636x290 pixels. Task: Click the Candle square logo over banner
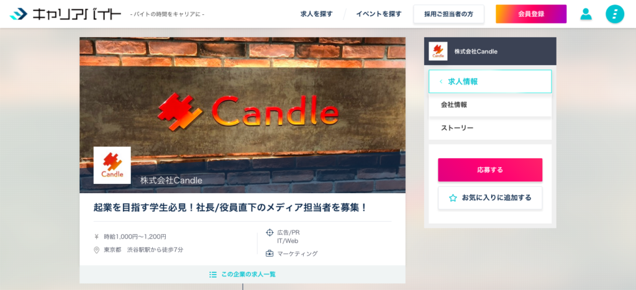(112, 165)
